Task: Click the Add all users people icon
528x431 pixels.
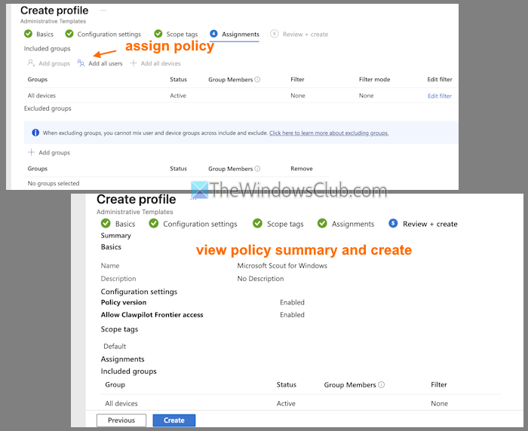Action: pos(81,63)
